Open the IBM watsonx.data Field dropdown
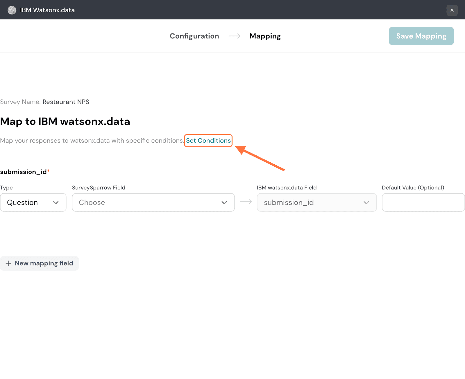Image resolution: width=465 pixels, height=379 pixels. coord(316,202)
